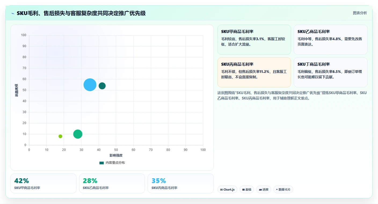
Task: Click the 42% SKU甲商品毛利率 stat card
Action: pyautogui.click(x=43, y=183)
